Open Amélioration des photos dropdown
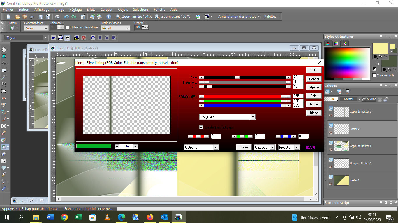The image size is (398, 223). [239, 17]
